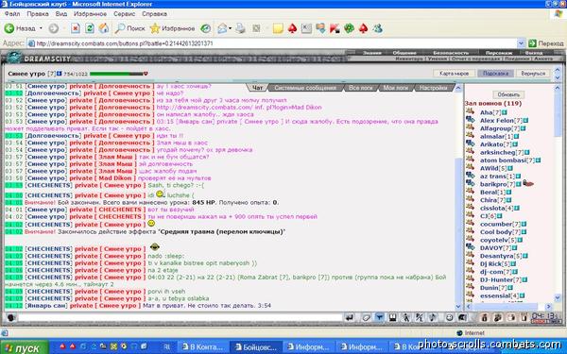This screenshot has height=354, width=567.
Task: Click the Карта миров button
Action: [x=454, y=74]
